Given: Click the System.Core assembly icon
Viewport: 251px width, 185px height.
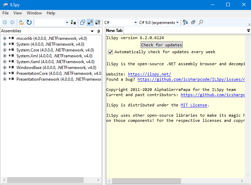Looking at the screenshot, I should coord(11,50).
